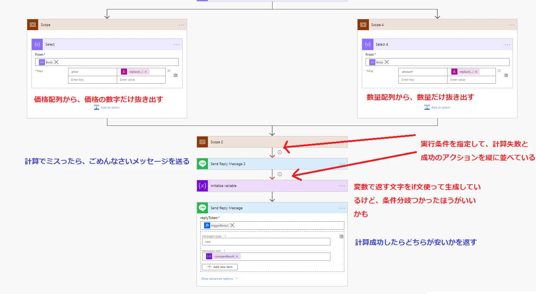Click the LINE icon on Send Reply Message 2
This screenshot has width=536, height=294.
pyautogui.click(x=203, y=164)
